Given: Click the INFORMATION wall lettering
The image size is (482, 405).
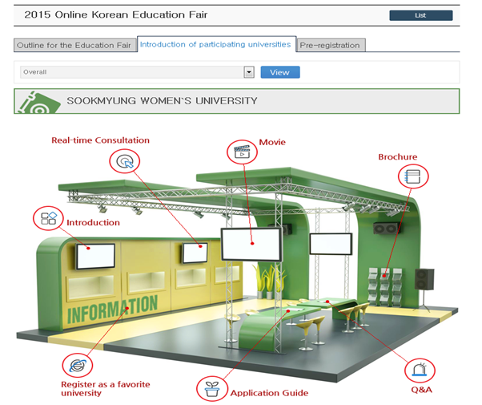Looking at the screenshot, I should [x=113, y=310].
